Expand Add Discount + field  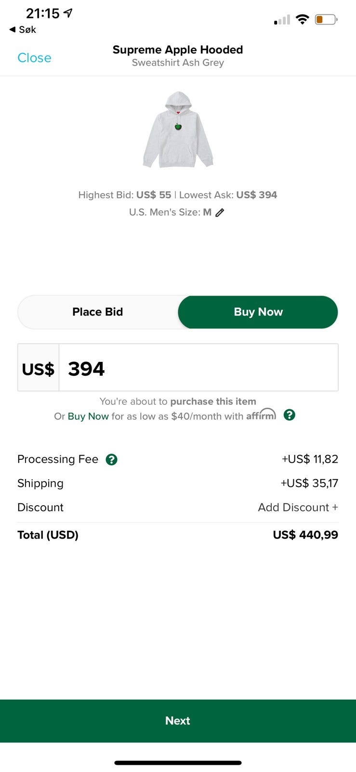click(x=298, y=508)
